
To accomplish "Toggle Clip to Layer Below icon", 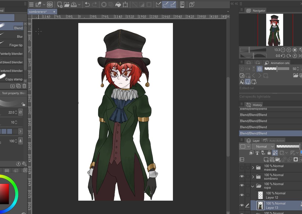I will click(x=251, y=153).
